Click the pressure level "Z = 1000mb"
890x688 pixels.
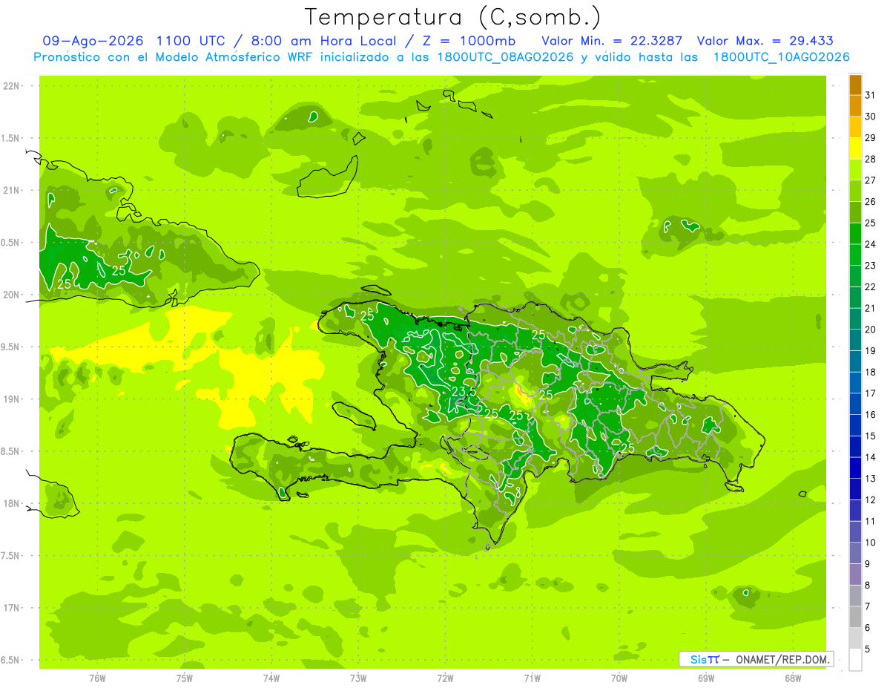[x=469, y=41]
